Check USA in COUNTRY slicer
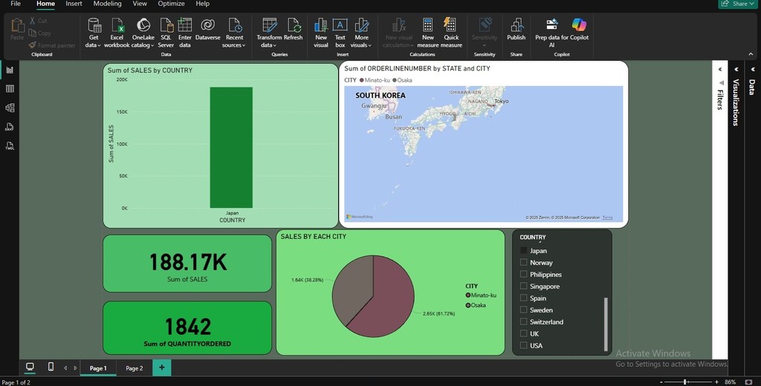This screenshot has height=386, width=761. click(524, 345)
